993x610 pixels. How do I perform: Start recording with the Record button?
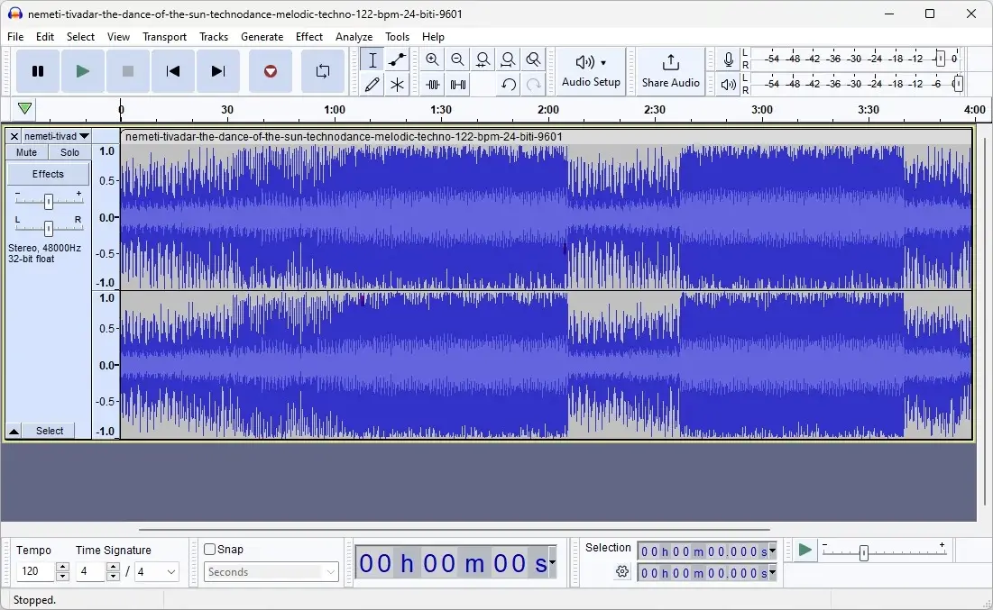click(x=271, y=71)
